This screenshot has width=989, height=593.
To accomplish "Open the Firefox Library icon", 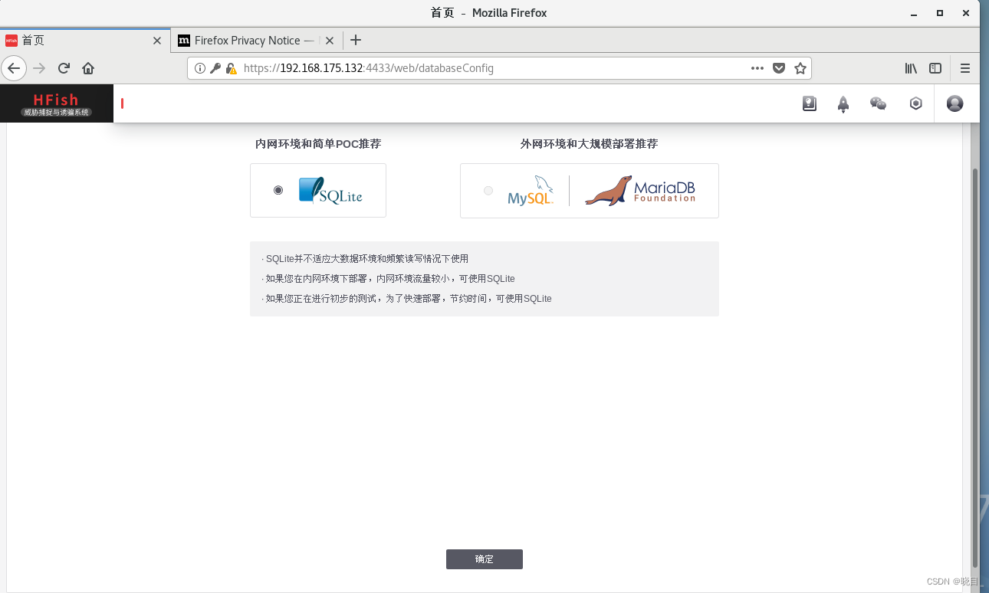I will pyautogui.click(x=911, y=68).
